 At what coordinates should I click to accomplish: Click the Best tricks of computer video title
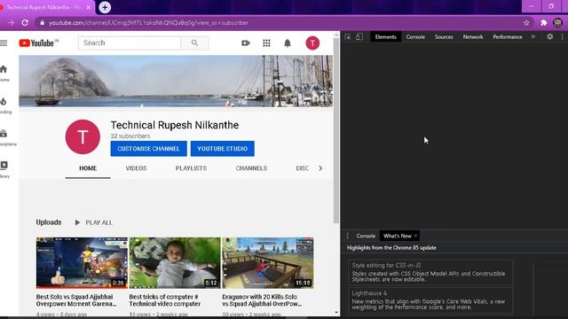(x=165, y=300)
